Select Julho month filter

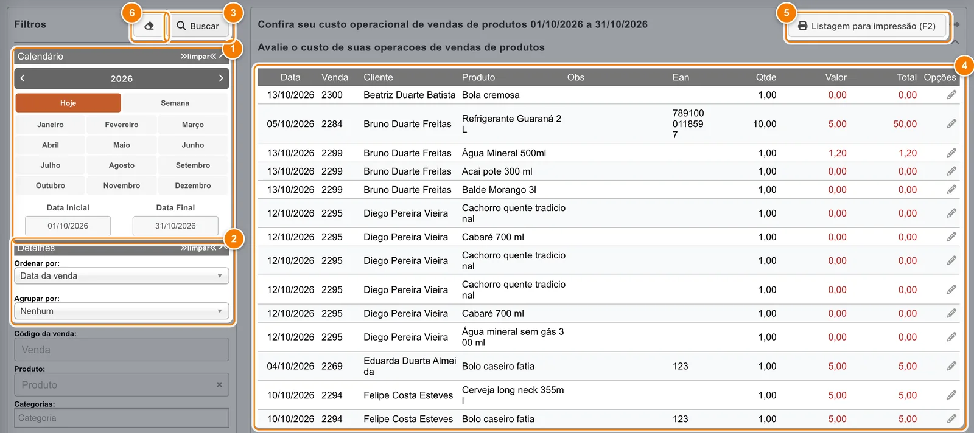51,165
